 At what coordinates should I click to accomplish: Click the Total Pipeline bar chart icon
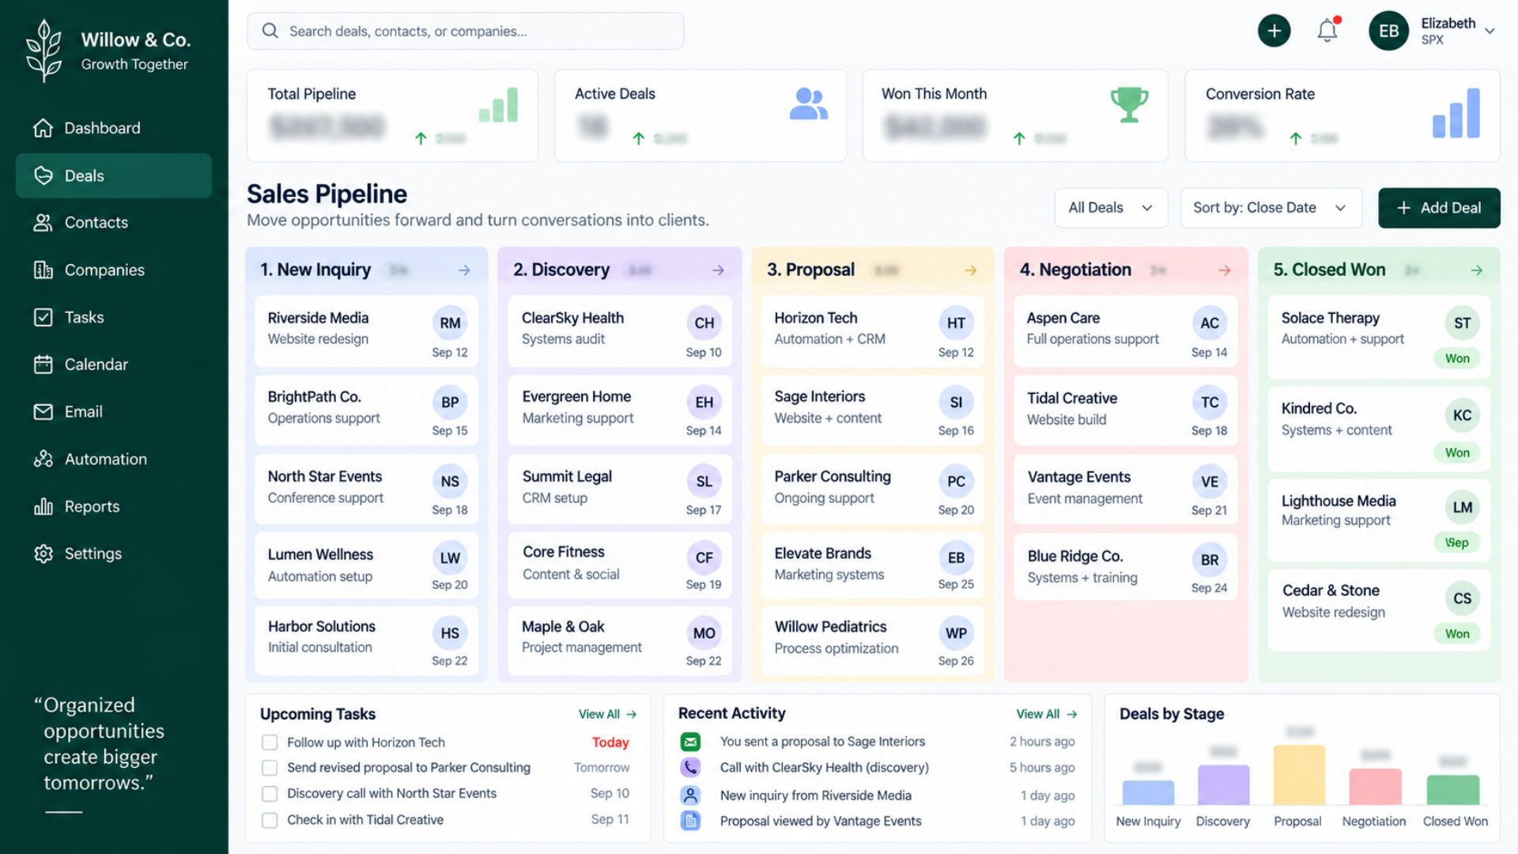tap(498, 105)
